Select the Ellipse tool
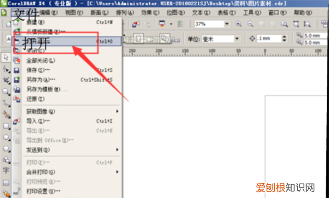This screenshot has width=329, height=198. click(x=6, y=137)
